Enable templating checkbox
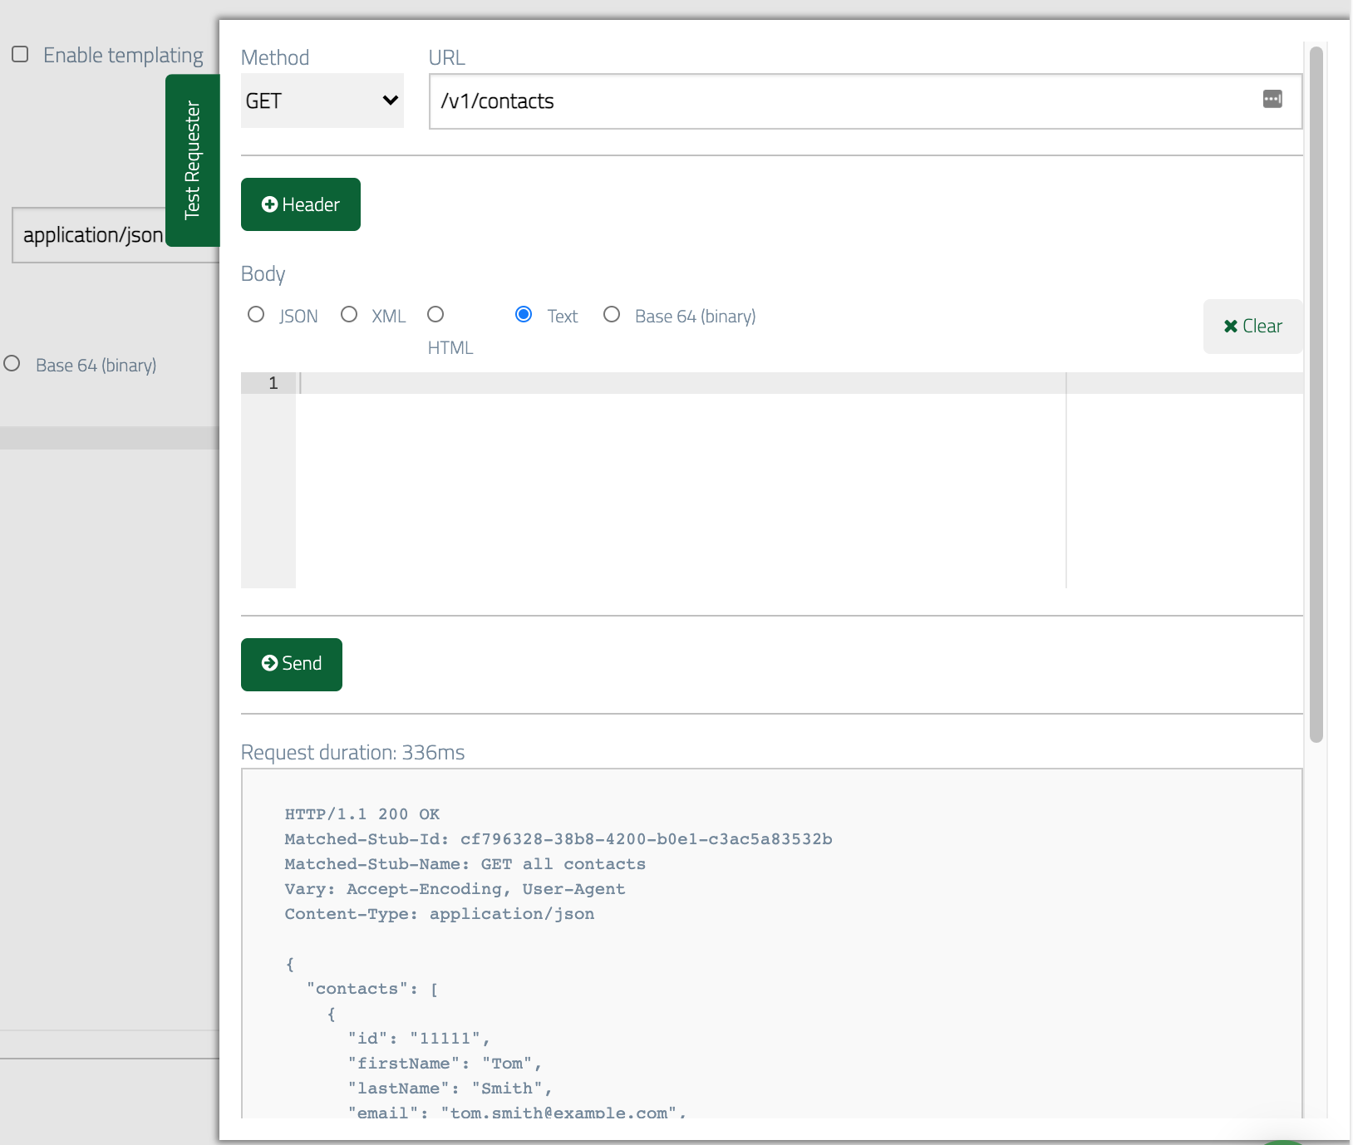 (20, 54)
